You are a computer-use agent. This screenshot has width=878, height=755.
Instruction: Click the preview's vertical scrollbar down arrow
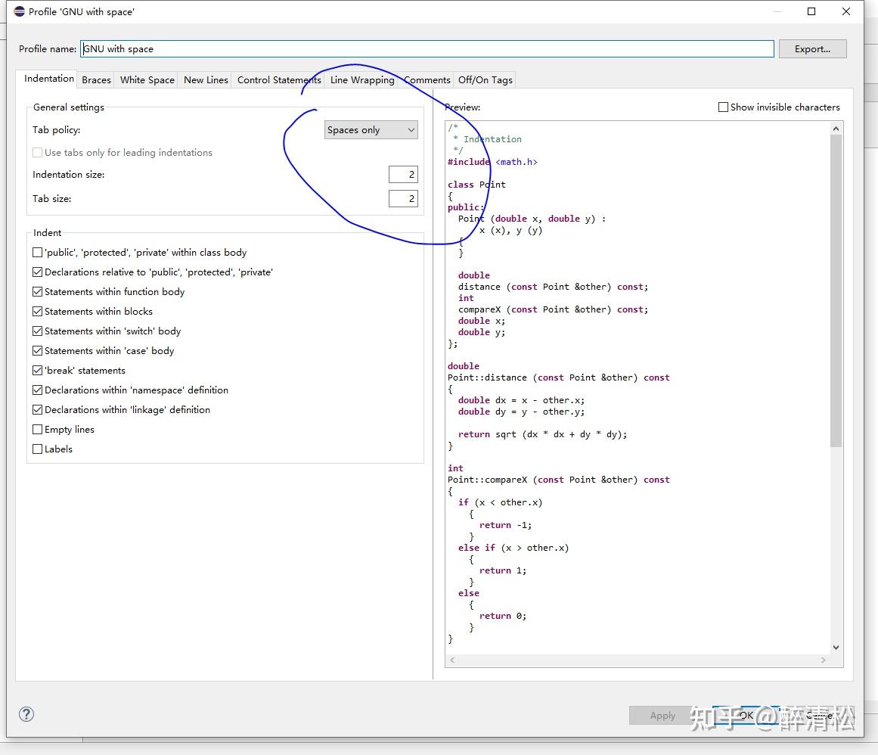pos(836,648)
